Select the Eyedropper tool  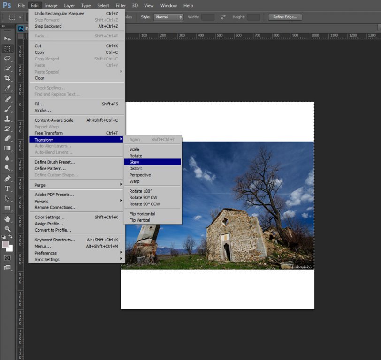pyautogui.click(x=8, y=88)
